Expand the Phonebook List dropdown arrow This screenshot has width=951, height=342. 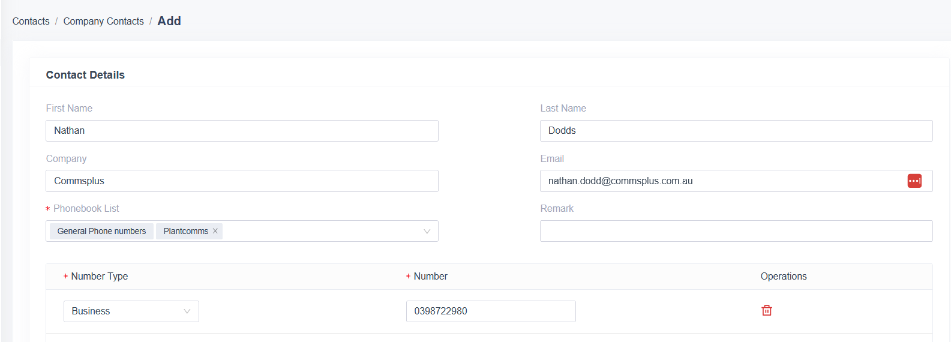click(x=427, y=231)
